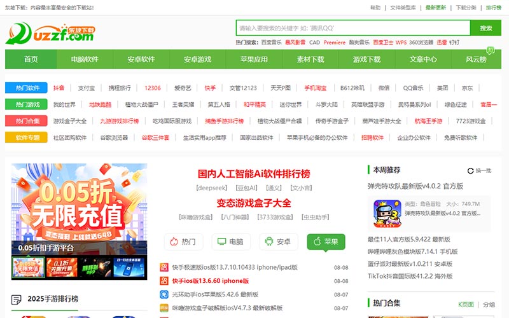Click the 换一批 refresh link
The image size is (509, 318).
[x=484, y=170]
